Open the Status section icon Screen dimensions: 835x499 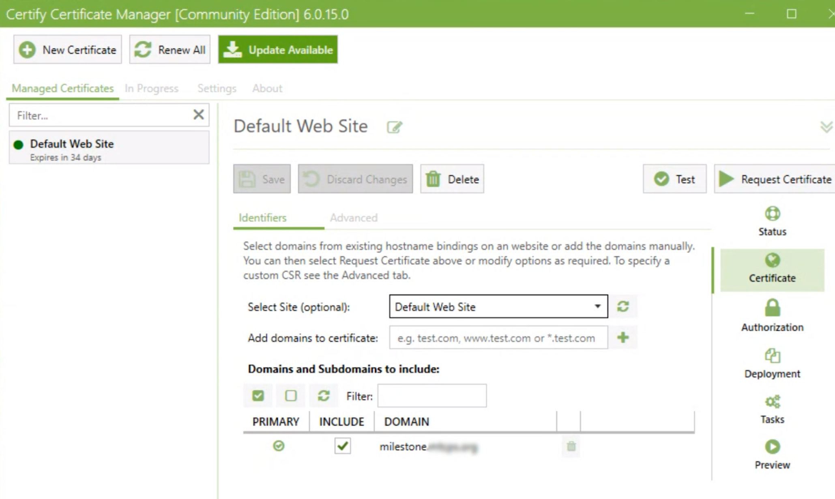tap(772, 214)
